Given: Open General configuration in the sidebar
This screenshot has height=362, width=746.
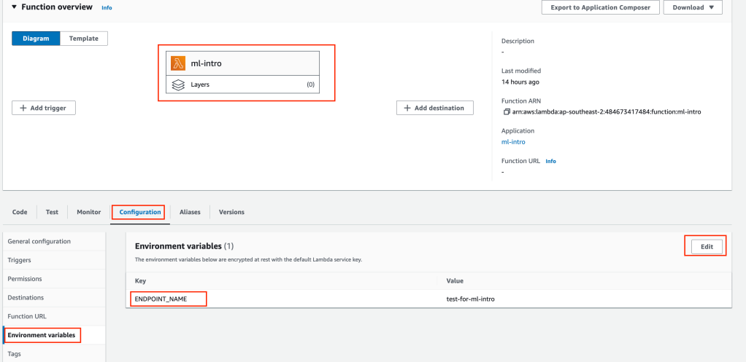Looking at the screenshot, I should tap(39, 241).
